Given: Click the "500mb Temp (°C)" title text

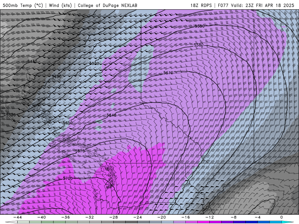Looking at the screenshot, I should pyautogui.click(x=22, y=5).
